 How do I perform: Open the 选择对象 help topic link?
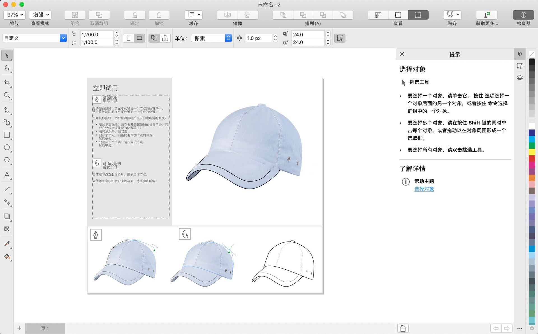[424, 189]
